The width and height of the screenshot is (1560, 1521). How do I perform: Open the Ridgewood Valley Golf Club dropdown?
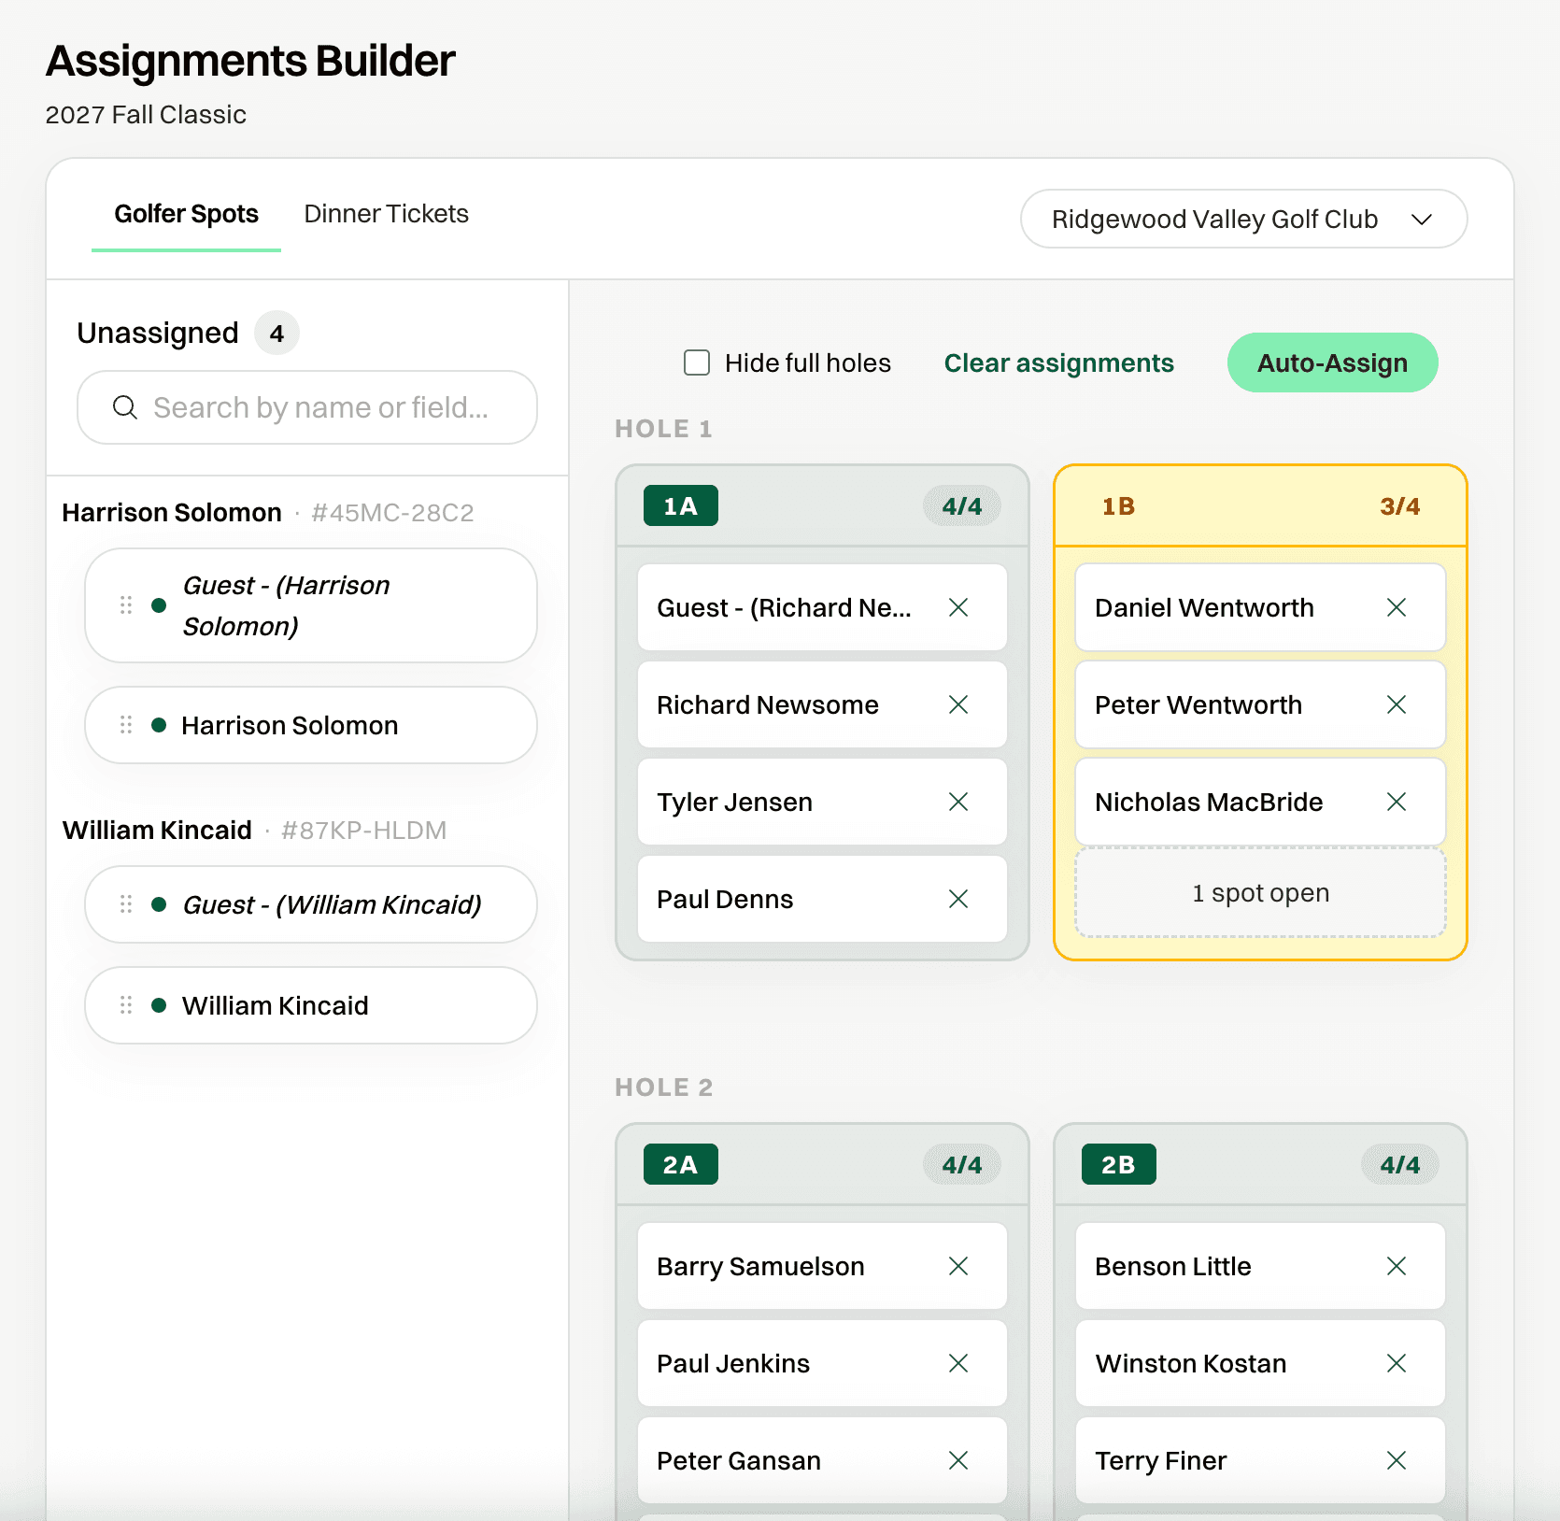1243,220
